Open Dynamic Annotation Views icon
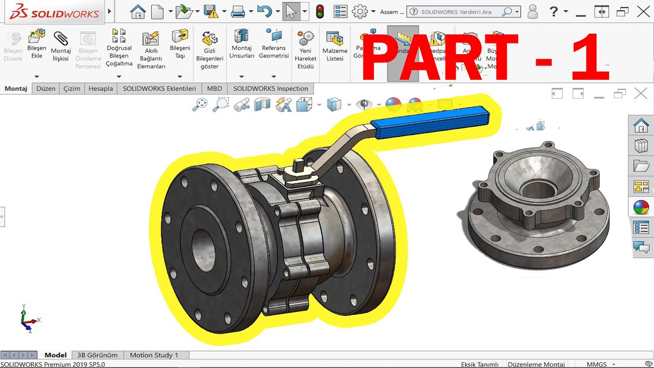654x368 pixels. coord(283,105)
